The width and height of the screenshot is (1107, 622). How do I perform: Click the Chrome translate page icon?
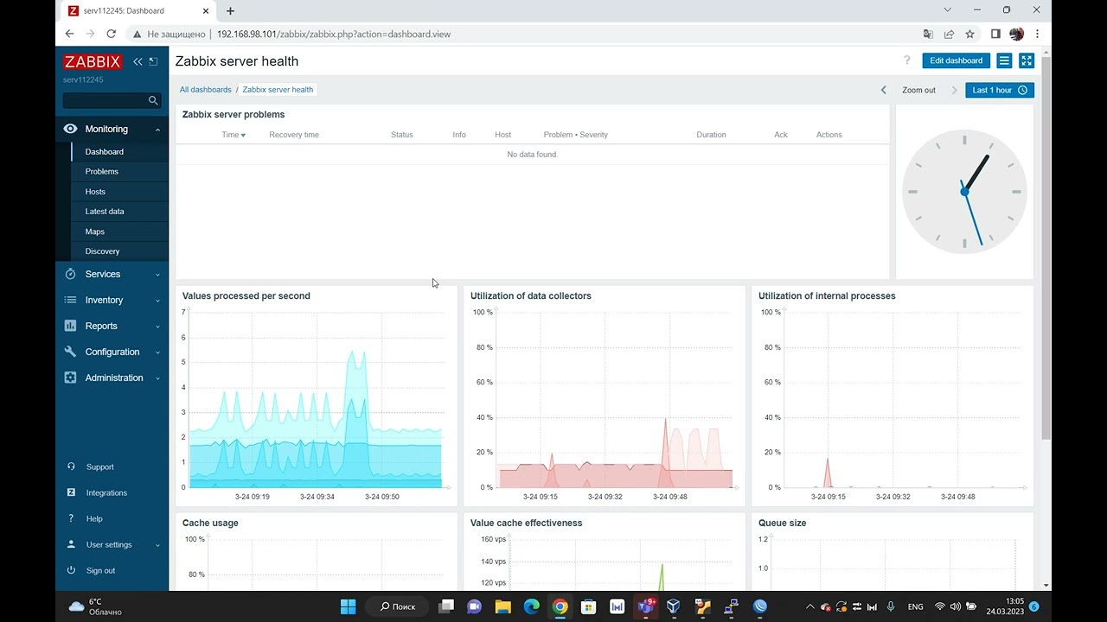pos(928,34)
